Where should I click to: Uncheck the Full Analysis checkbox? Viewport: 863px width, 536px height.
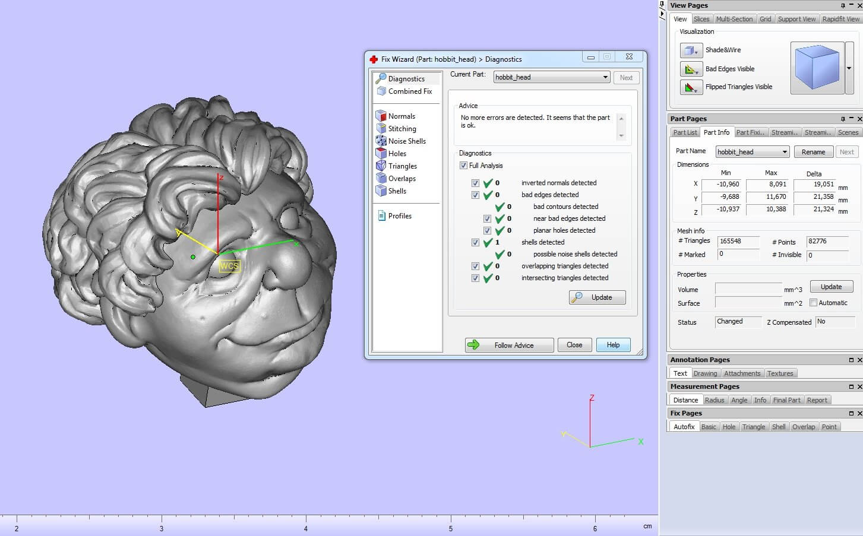(463, 166)
